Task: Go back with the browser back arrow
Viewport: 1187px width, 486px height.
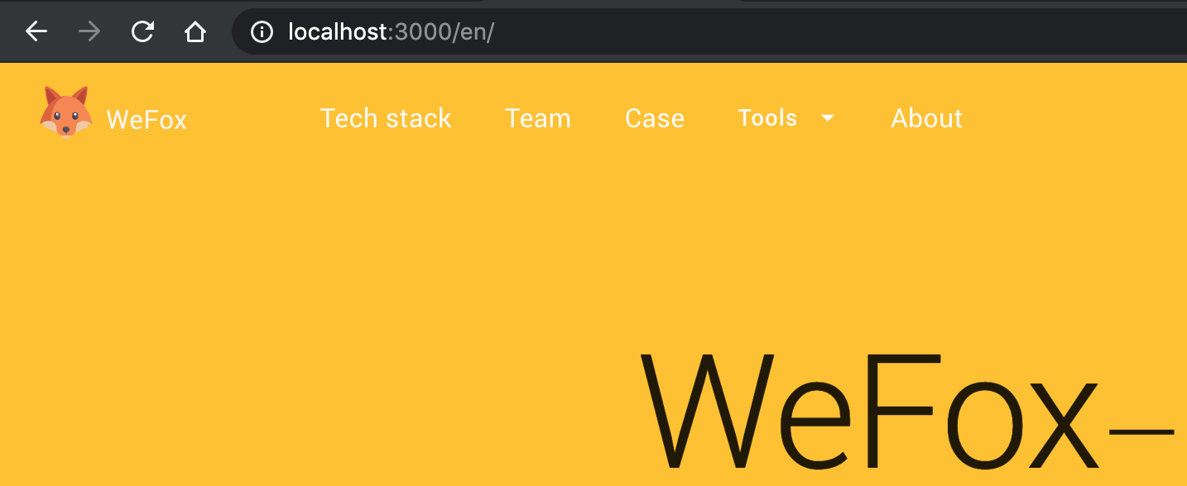Action: 36,32
